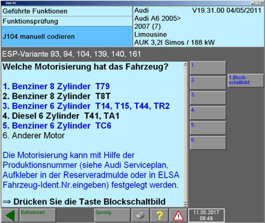Select answer button 1.
This screenshot has height=223, width=265.
pos(208,68)
